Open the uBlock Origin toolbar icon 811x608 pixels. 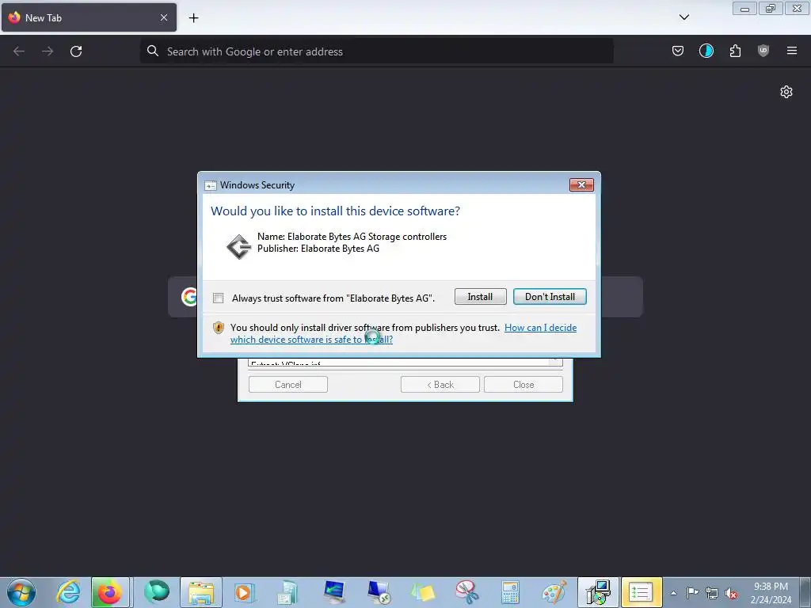(x=763, y=51)
